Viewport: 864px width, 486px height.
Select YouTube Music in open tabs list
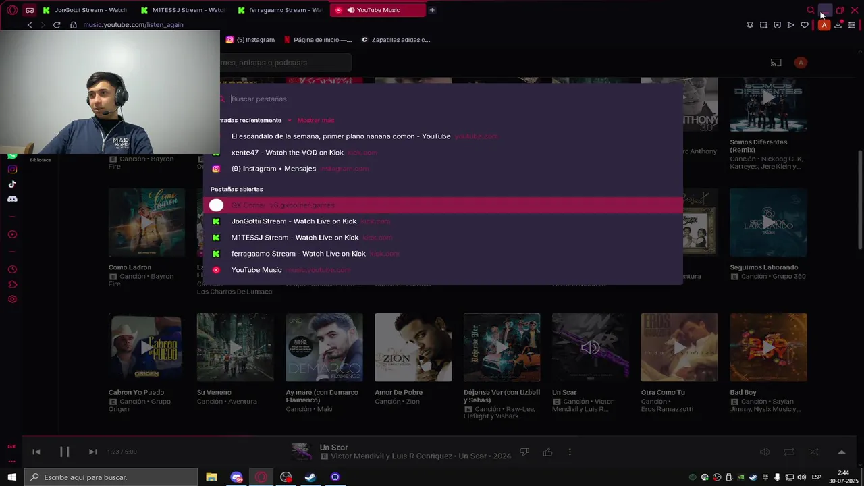pyautogui.click(x=443, y=270)
